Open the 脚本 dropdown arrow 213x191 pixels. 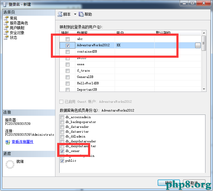click(x=75, y=14)
